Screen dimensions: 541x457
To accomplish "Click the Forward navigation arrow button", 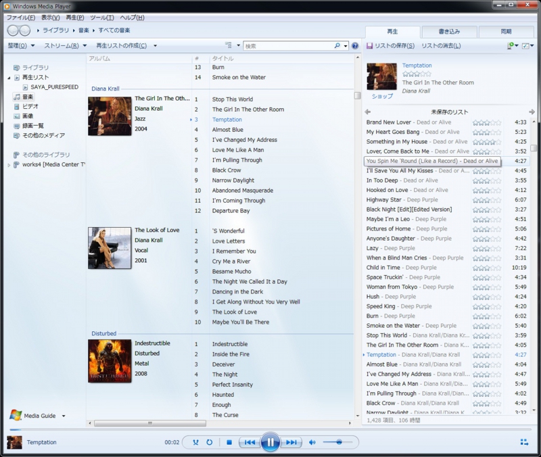I will [25, 30].
